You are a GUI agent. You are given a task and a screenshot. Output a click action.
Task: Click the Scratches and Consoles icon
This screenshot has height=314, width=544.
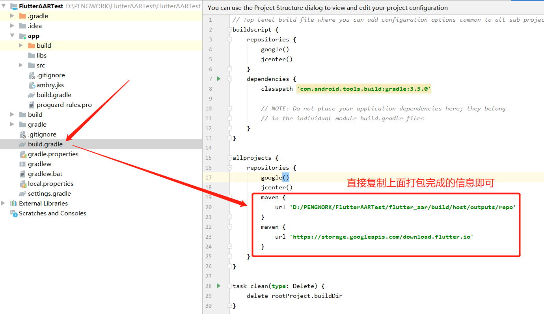point(13,213)
